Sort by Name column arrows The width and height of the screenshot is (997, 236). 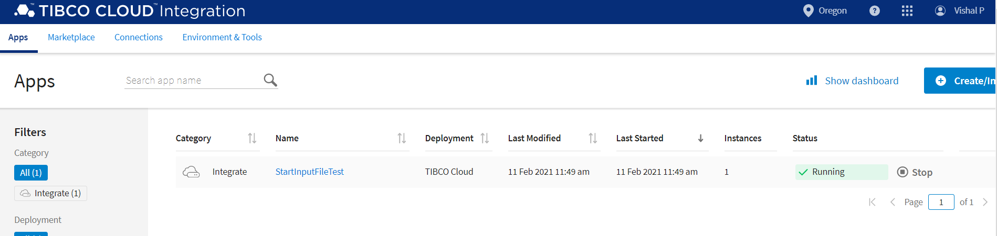[402, 138]
